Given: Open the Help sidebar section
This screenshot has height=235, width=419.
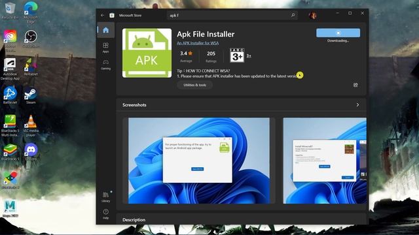Looking at the screenshot, I should [x=106, y=213].
